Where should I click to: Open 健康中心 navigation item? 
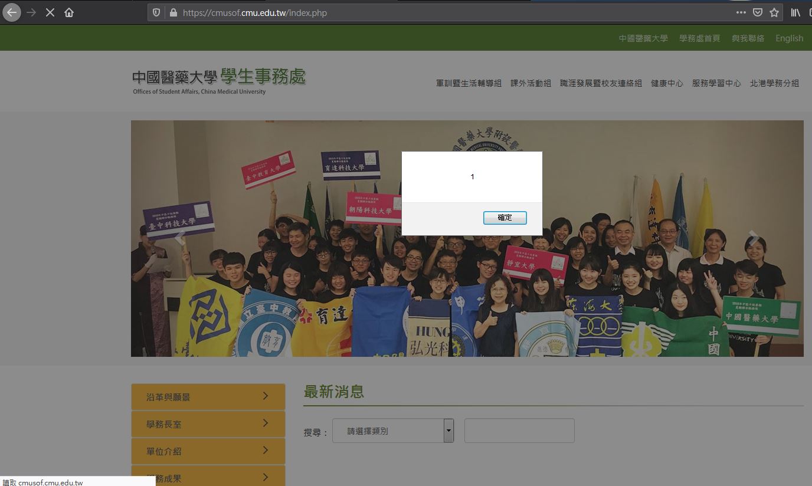coord(667,83)
